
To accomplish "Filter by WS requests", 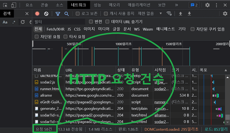I will click(137, 29).
